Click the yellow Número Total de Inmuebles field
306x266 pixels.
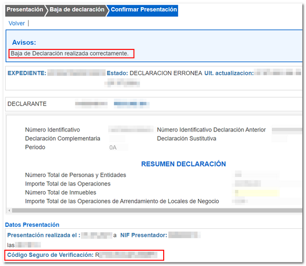pos(255,193)
